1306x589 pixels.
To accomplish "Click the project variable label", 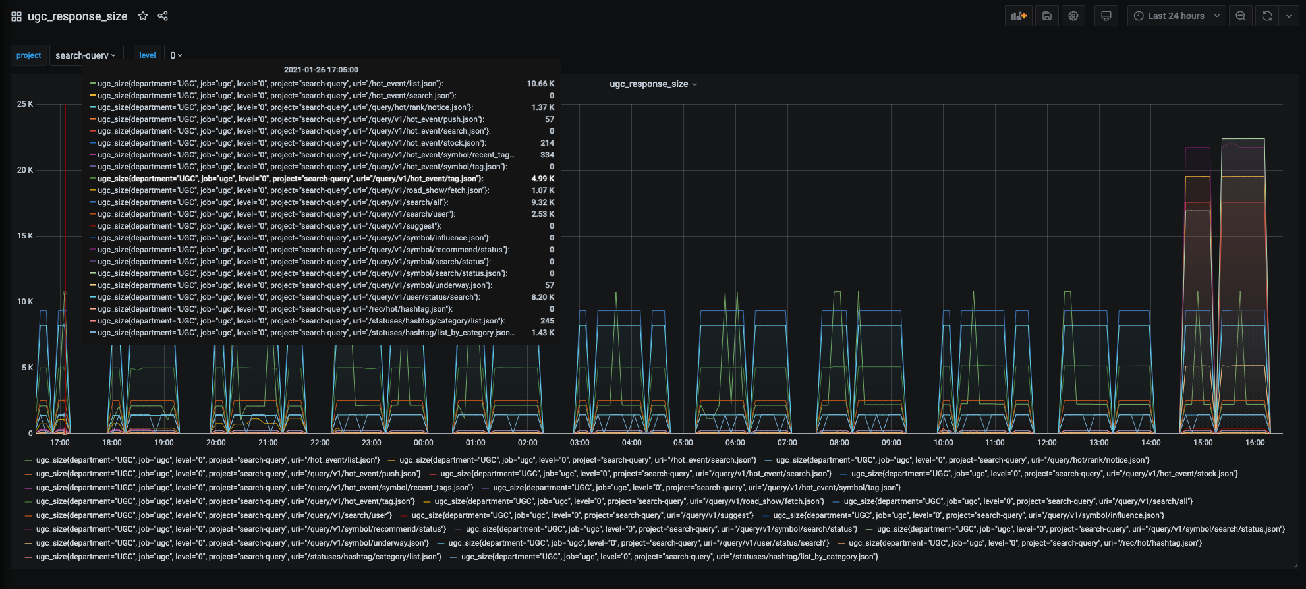I will tap(28, 55).
